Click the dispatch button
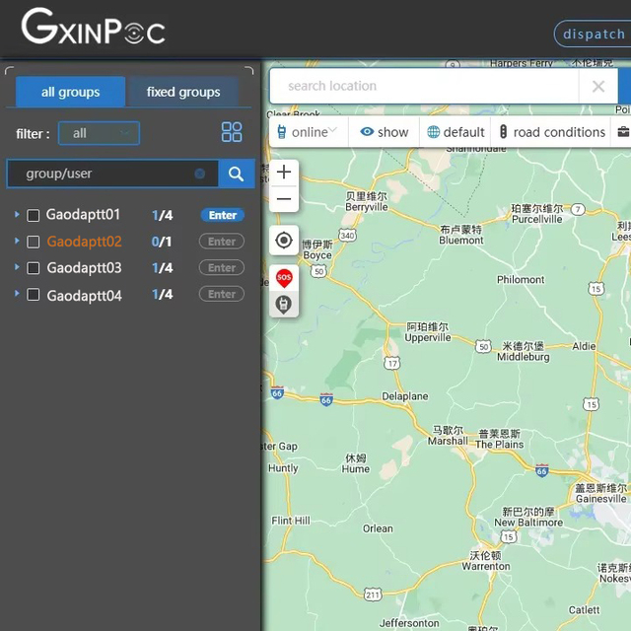This screenshot has height=631, width=631. point(593,34)
